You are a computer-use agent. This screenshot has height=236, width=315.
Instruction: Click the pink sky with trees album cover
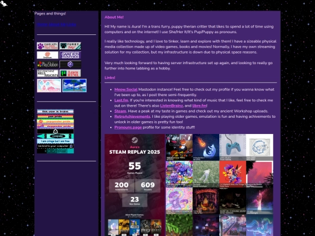coord(260,174)
